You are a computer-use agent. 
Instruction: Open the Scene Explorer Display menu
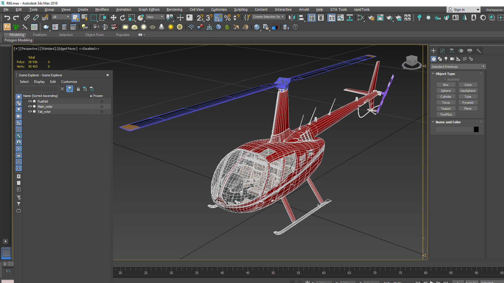(39, 82)
